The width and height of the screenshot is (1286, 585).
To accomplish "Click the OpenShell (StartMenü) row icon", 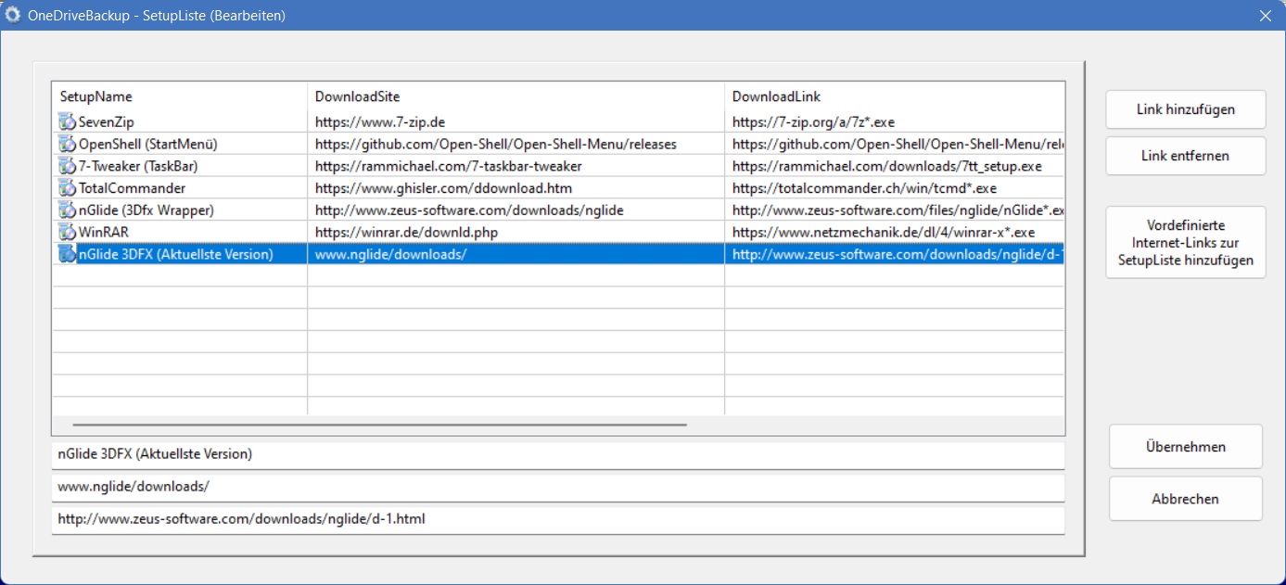I will 68,144.
